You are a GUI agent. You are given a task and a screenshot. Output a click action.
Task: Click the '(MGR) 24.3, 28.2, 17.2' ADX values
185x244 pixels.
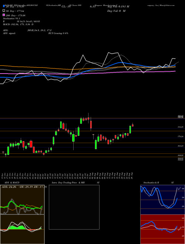click(39, 30)
